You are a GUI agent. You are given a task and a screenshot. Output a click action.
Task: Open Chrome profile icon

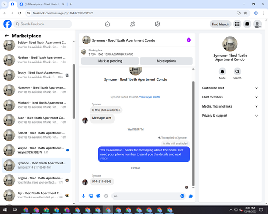coord(256,13)
